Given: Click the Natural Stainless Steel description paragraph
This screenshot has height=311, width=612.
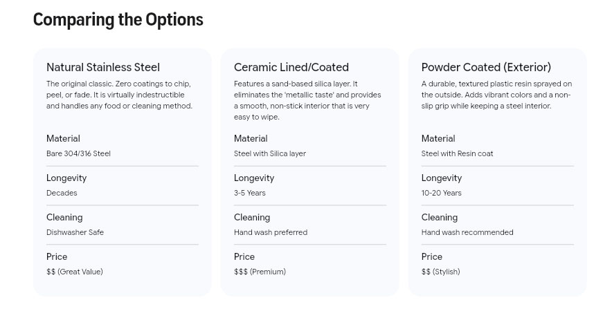Looking at the screenshot, I should [119, 95].
